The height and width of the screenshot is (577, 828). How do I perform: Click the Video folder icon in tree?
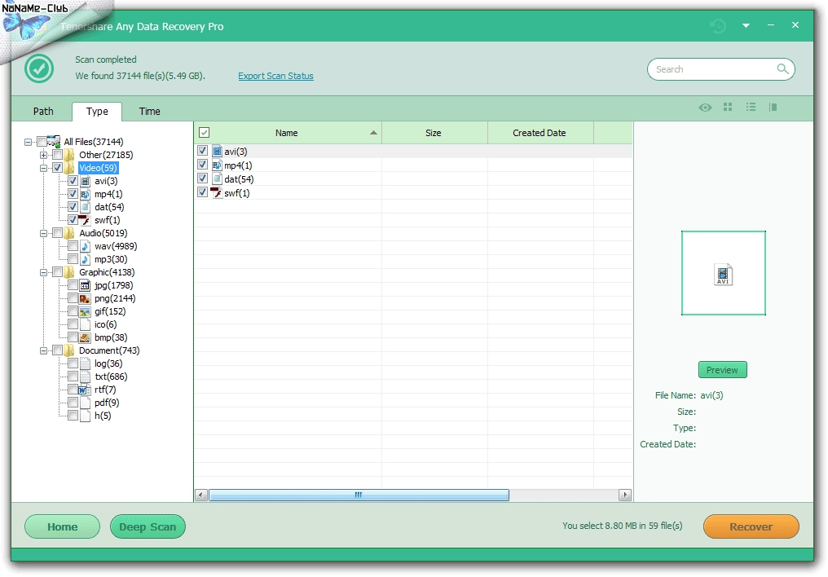point(69,168)
